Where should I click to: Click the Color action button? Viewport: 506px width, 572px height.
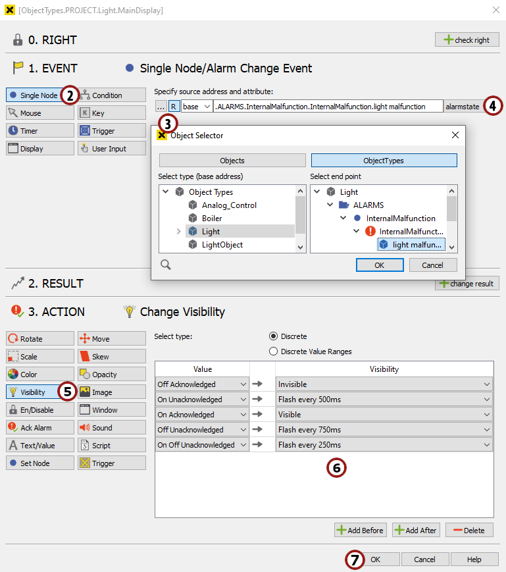(39, 375)
